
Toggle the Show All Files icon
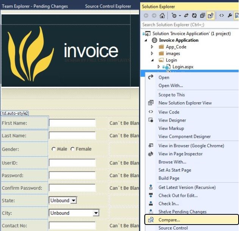[x=211, y=16]
